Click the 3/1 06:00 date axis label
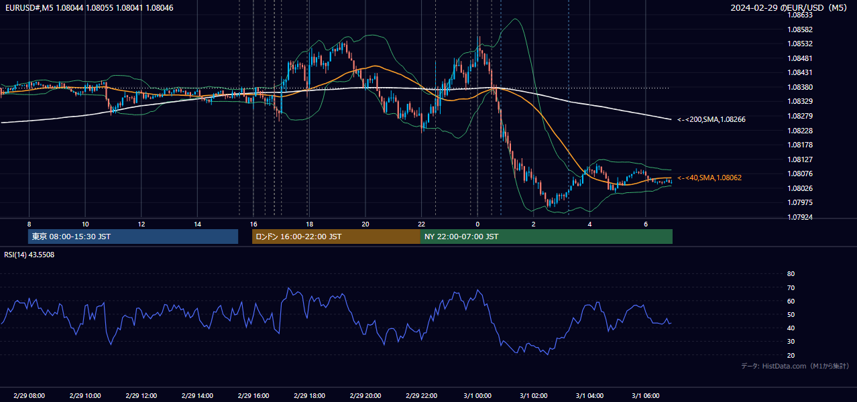The width and height of the screenshot is (857, 402). [646, 396]
